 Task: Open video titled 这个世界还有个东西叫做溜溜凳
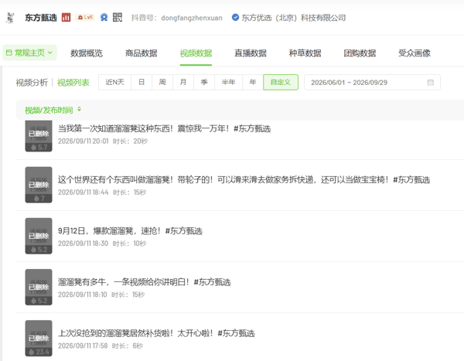pos(244,179)
